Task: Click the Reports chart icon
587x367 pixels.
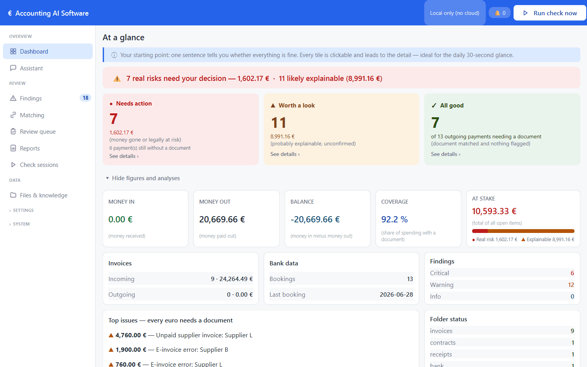Action: 13,148
